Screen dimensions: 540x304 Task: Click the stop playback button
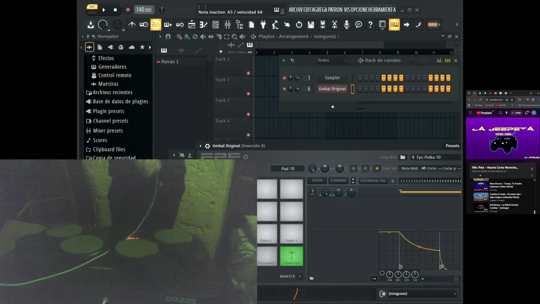tap(115, 10)
